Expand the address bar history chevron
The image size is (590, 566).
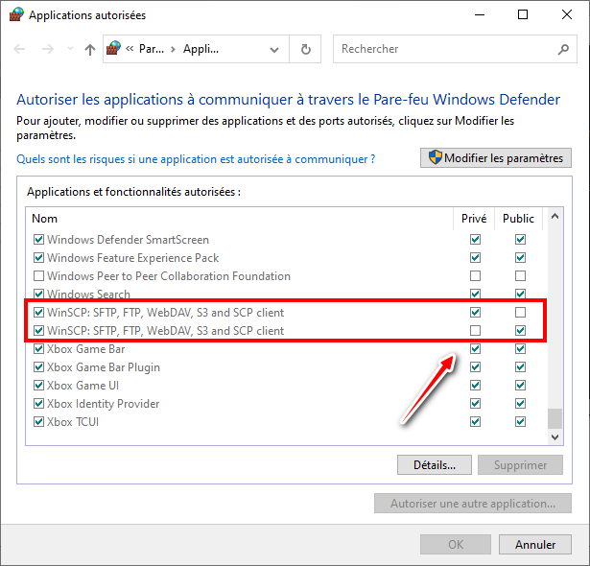(274, 49)
